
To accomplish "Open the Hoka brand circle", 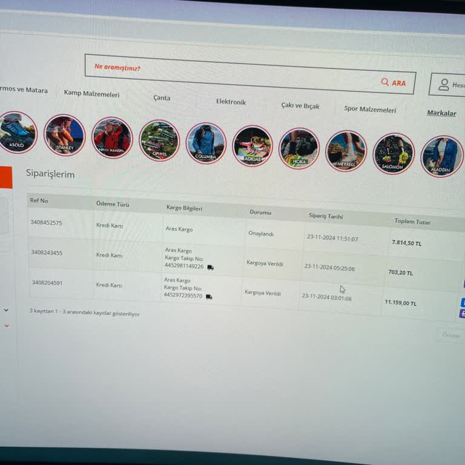I will click(299, 148).
